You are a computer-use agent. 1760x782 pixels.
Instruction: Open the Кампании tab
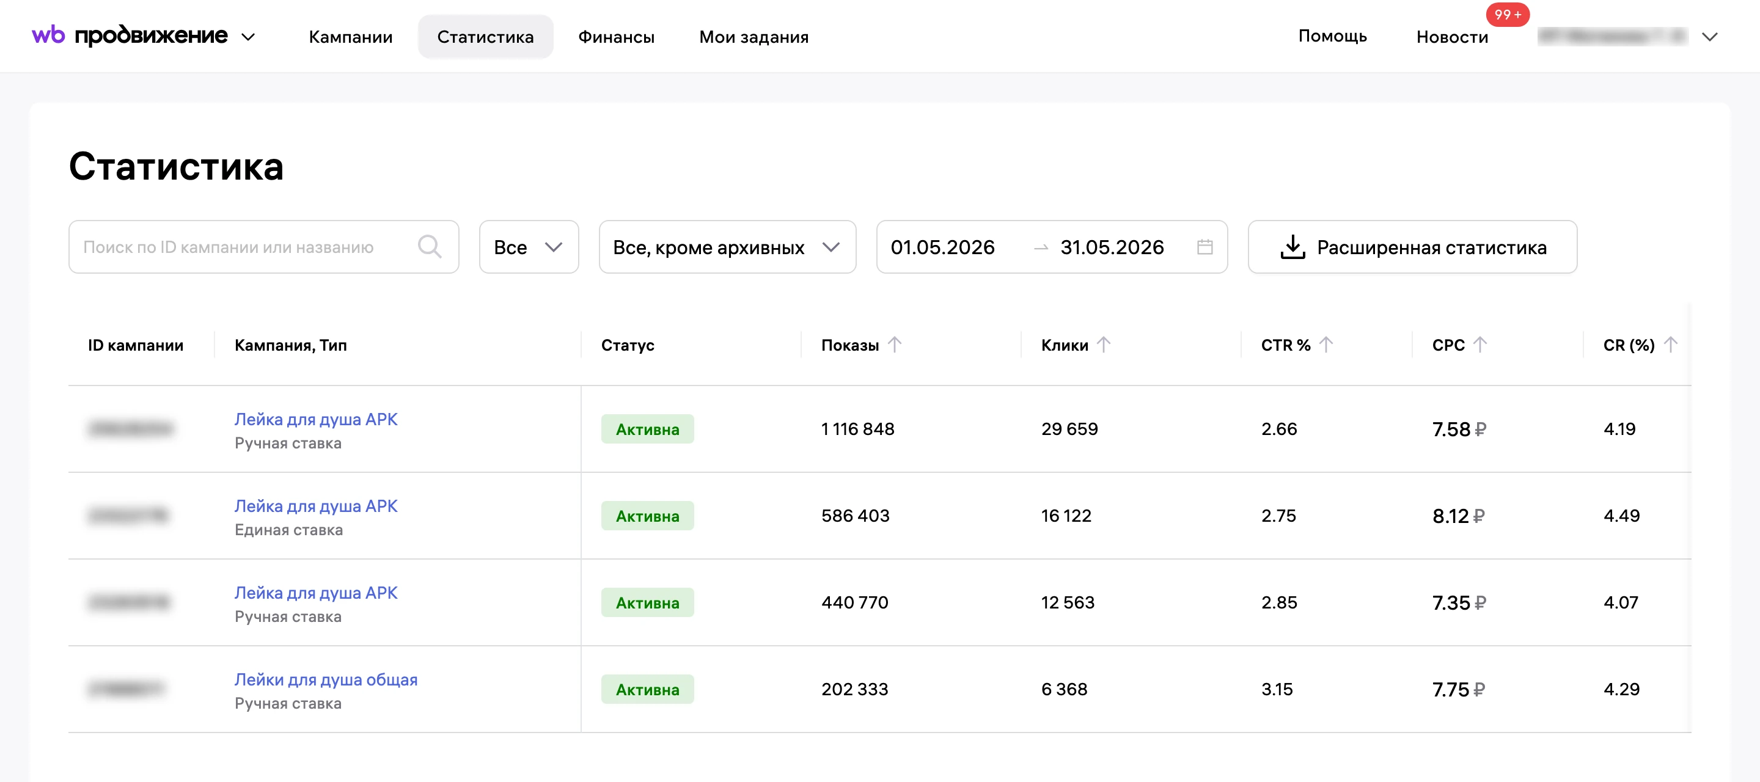click(x=351, y=37)
